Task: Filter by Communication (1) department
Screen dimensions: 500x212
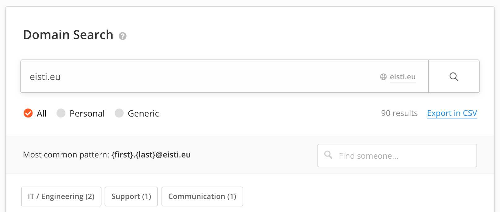Action: [x=202, y=197]
